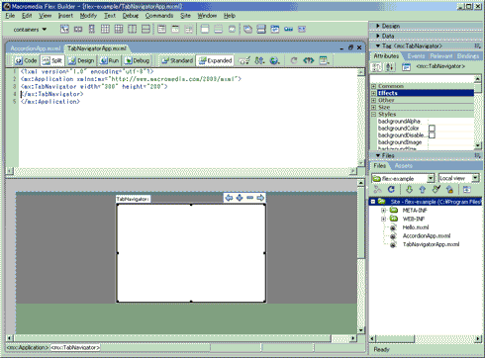Image resolution: width=485 pixels, height=358 pixels.
Task: Click the Expand/Collapse Files panel icon
Action: 466,190
